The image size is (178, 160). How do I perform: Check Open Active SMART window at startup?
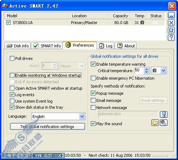pyautogui.click(x=12, y=88)
